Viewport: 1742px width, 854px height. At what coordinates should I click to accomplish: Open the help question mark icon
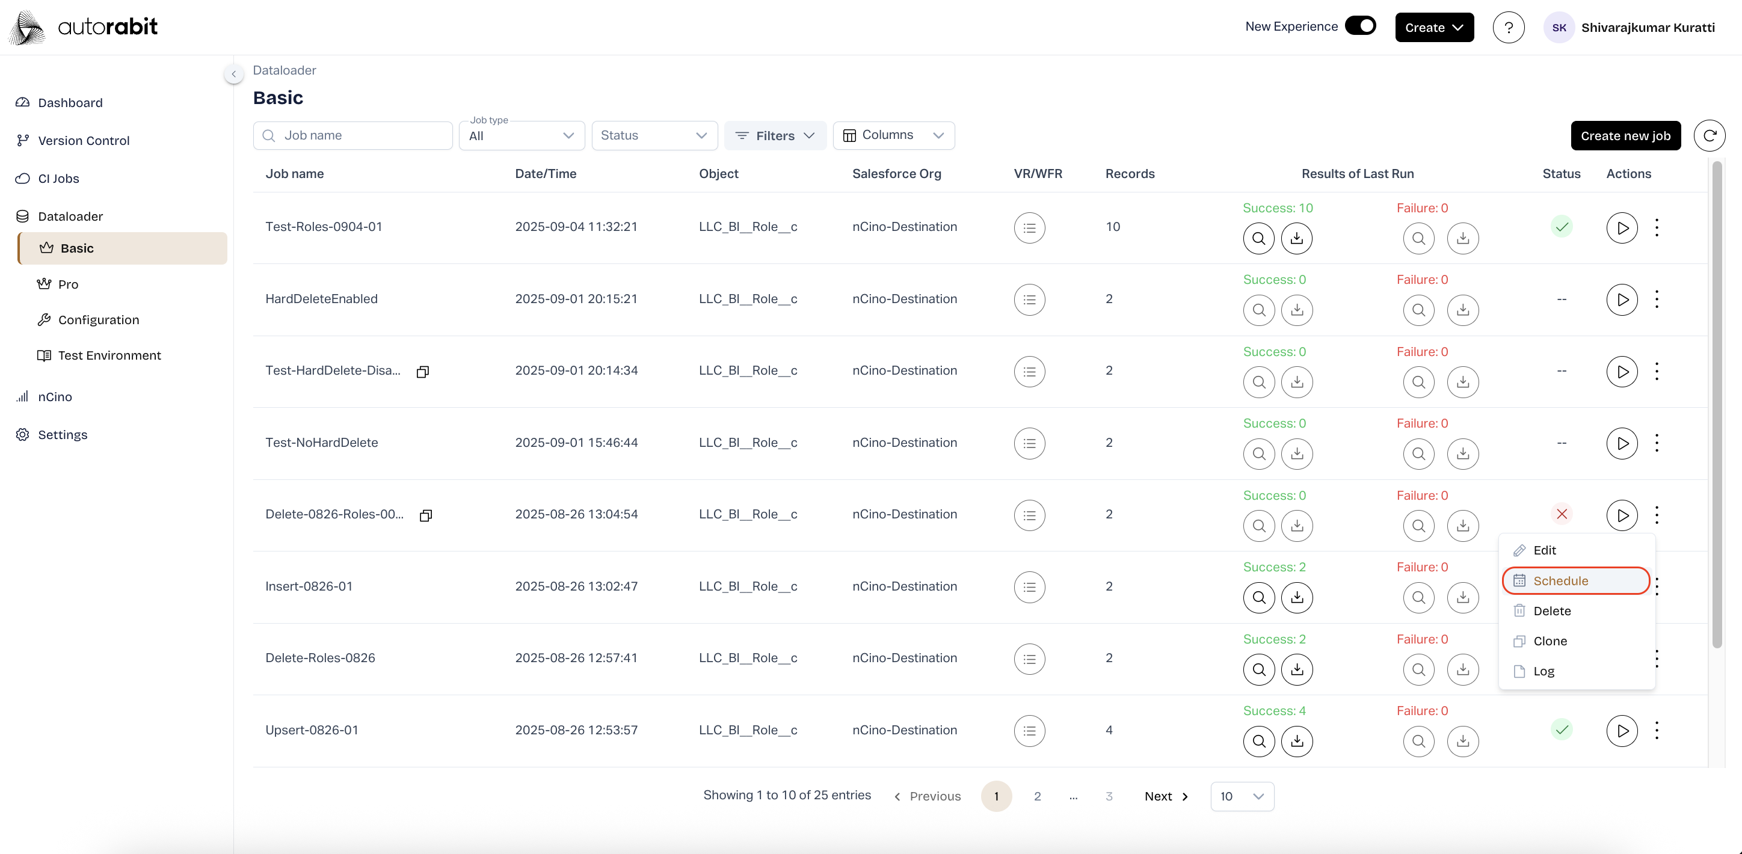(x=1508, y=28)
